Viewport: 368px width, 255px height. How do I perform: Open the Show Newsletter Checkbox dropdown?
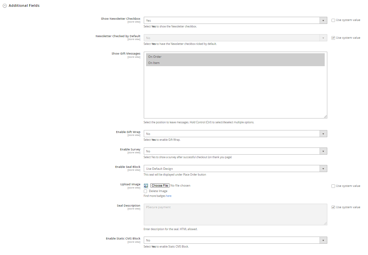point(235,20)
